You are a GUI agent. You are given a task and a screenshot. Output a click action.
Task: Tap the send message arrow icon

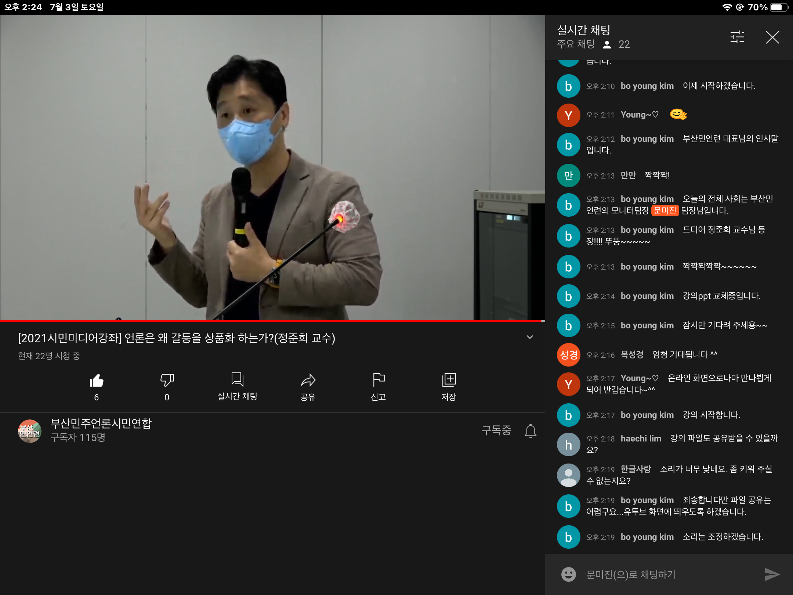[x=772, y=574]
